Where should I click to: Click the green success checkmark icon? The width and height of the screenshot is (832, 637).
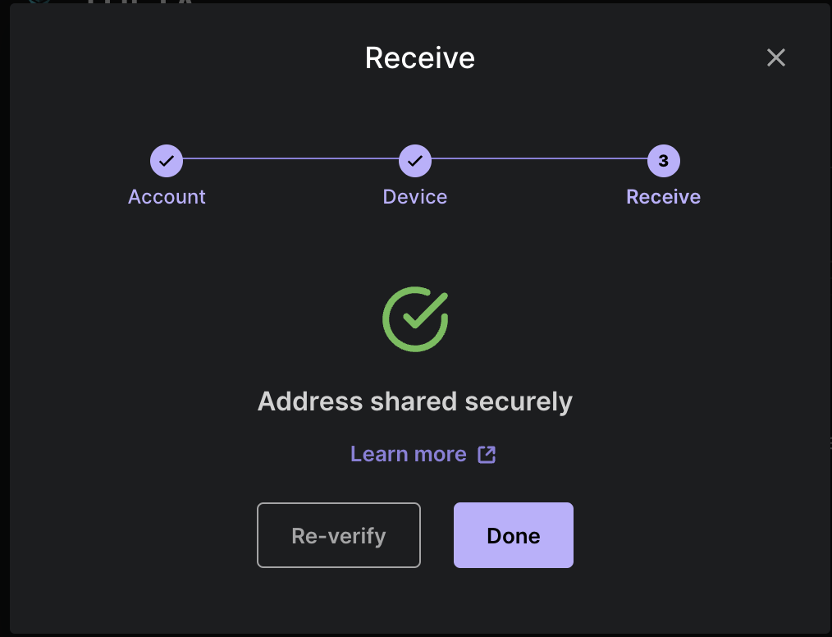(414, 319)
